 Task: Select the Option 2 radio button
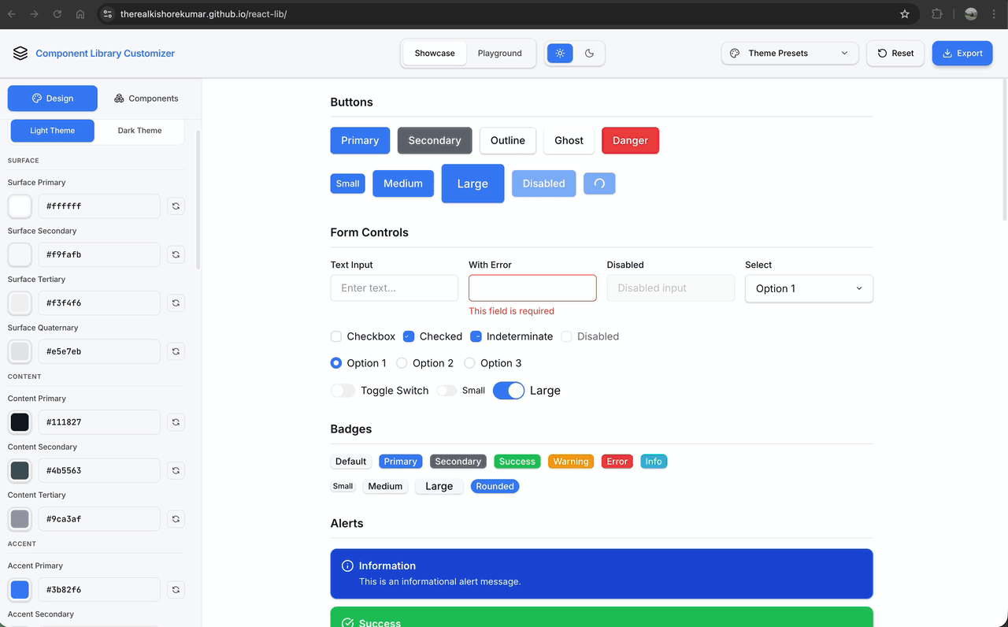pos(402,363)
